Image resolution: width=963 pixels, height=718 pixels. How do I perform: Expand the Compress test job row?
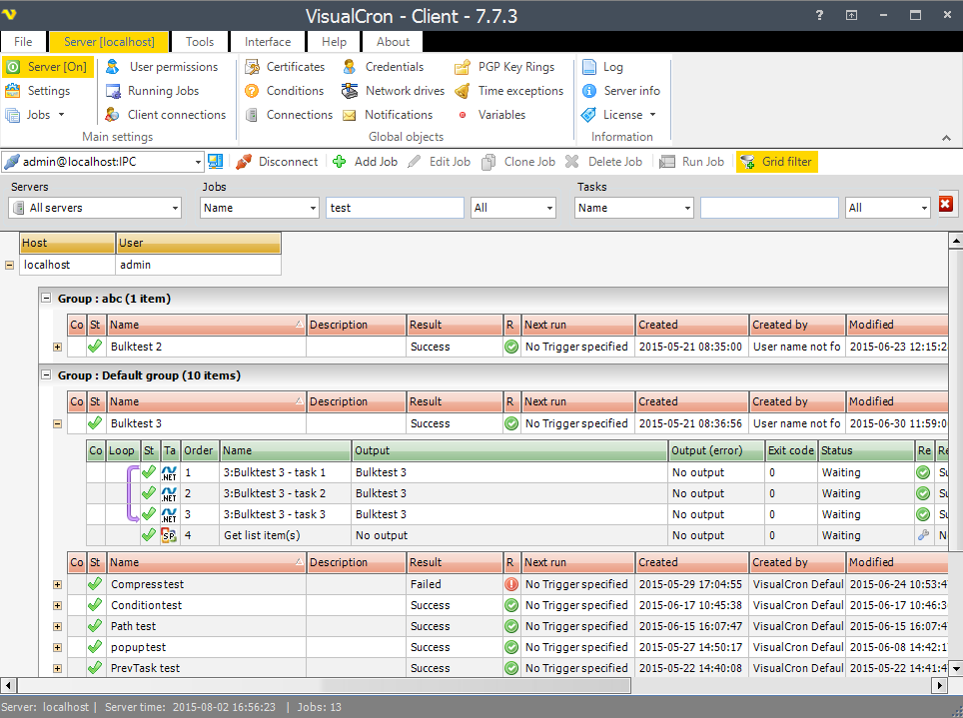point(57,584)
